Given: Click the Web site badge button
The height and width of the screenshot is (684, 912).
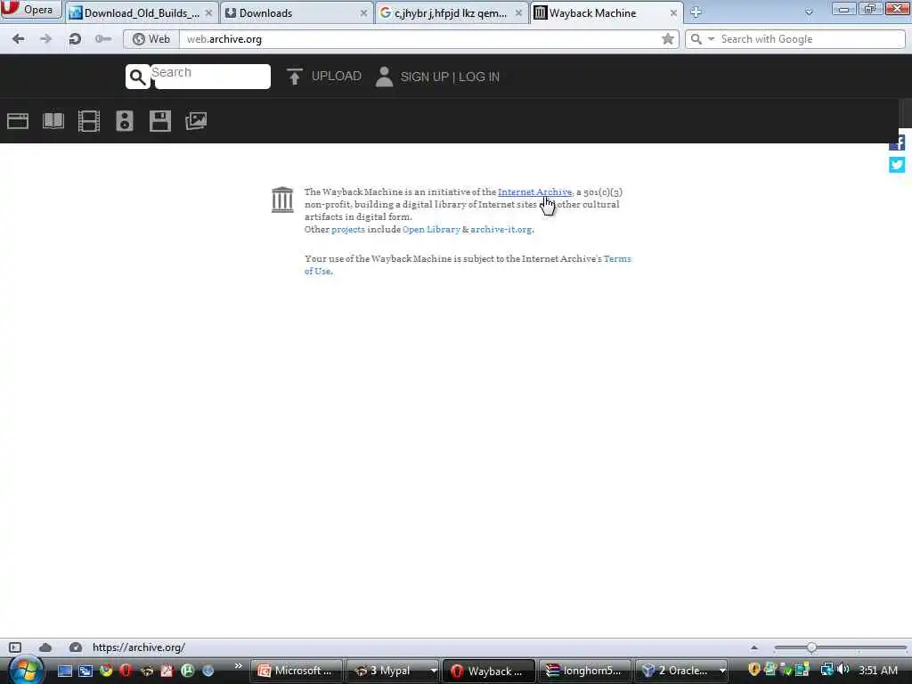Looking at the screenshot, I should click(151, 39).
